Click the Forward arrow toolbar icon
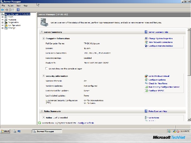Image resolution: width=191 pixels, height=143 pixels. [7, 10]
